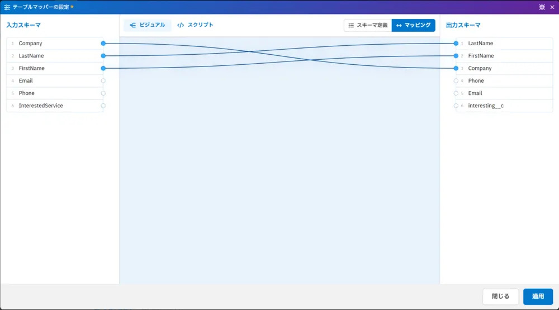Click the unmapped input Phone connector
Screen dimensions: 559x310
pos(103,93)
